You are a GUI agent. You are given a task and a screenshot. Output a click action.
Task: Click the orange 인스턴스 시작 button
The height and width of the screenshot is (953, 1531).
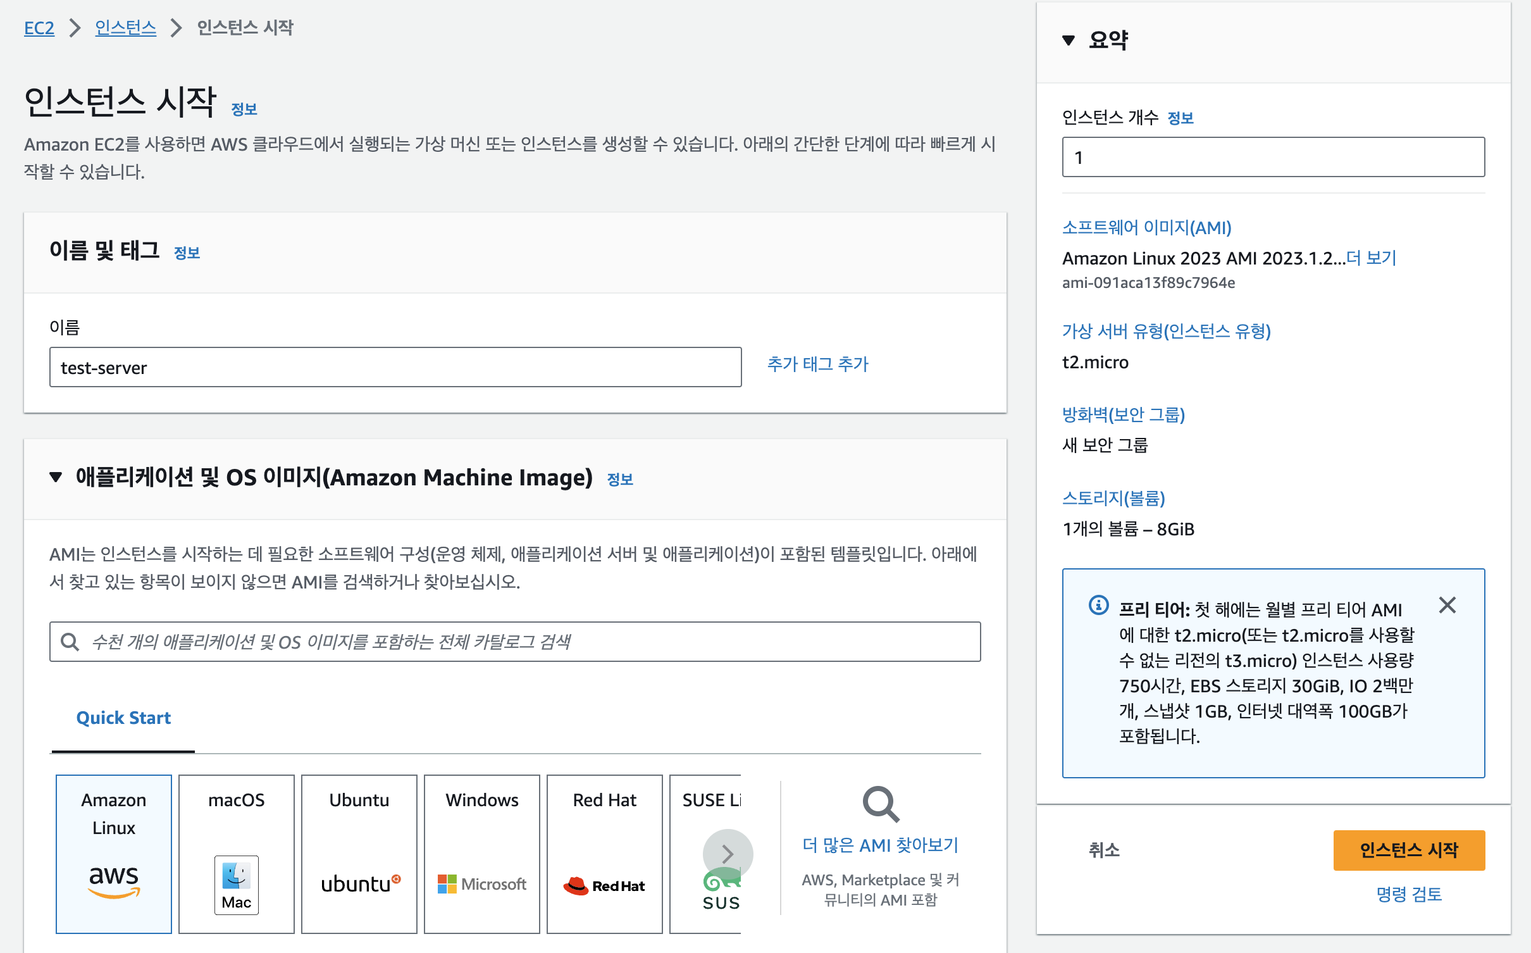tap(1408, 850)
